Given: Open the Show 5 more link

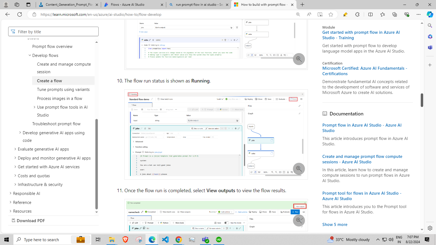Looking at the screenshot, I should [x=335, y=224].
